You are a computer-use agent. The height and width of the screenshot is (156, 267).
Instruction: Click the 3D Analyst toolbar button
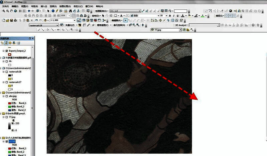[181, 25]
